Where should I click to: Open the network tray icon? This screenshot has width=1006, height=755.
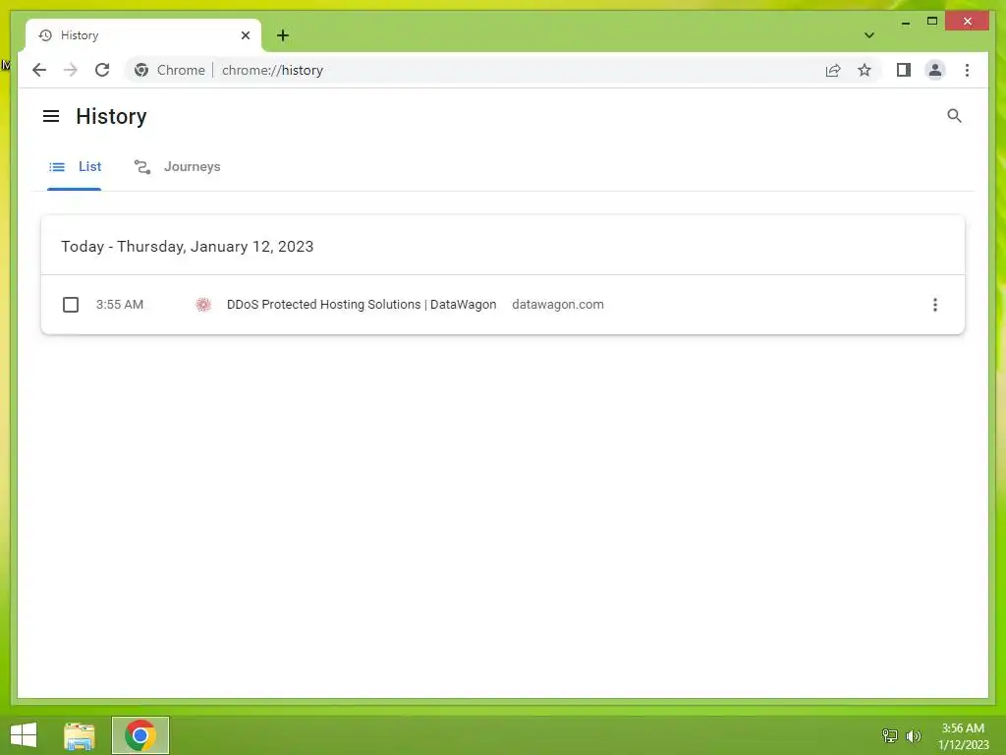coord(890,735)
